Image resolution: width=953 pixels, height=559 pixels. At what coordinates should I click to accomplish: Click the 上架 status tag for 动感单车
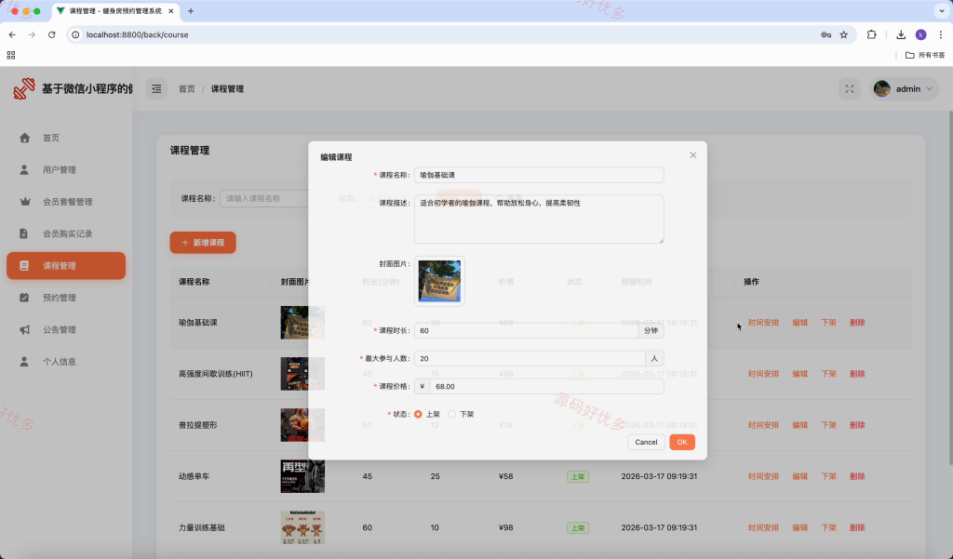(x=577, y=476)
